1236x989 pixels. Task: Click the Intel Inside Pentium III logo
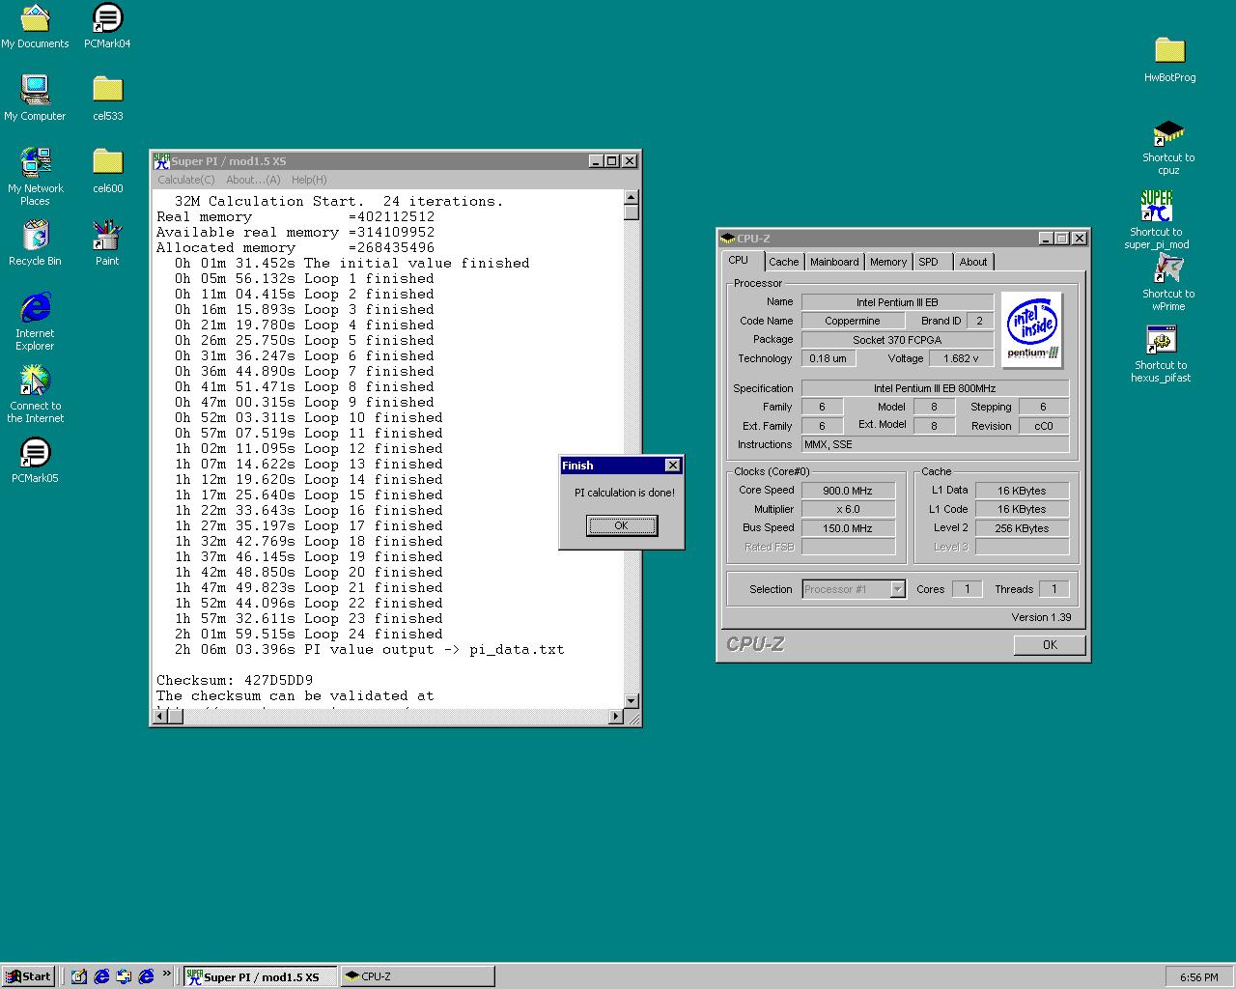point(1032,330)
